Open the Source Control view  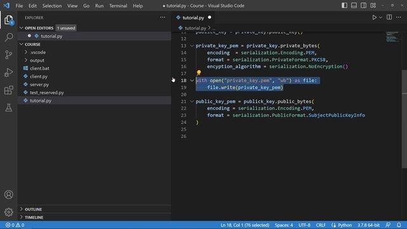point(8,55)
